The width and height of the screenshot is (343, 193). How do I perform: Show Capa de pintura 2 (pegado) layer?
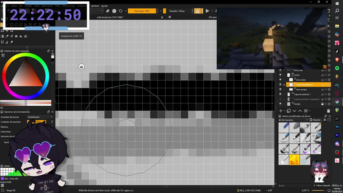point(280,99)
